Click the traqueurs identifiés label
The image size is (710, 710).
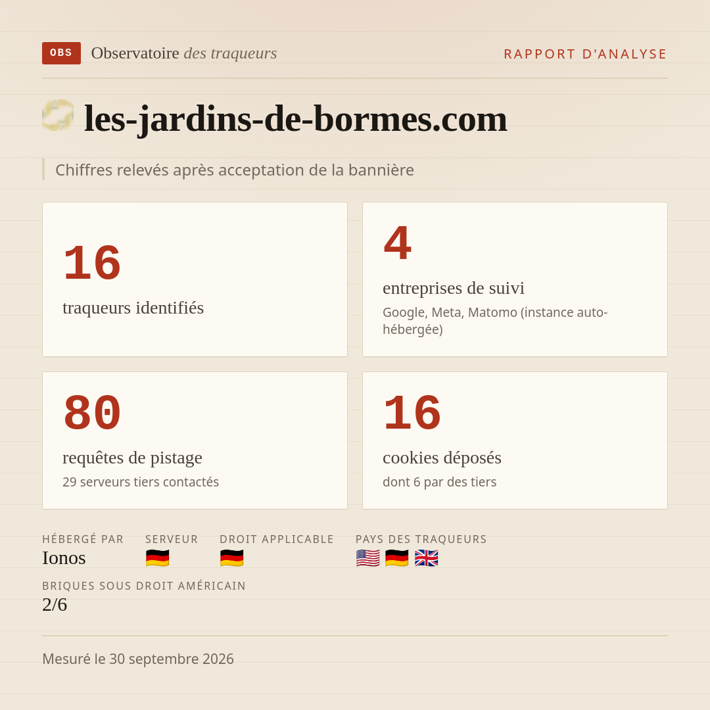click(133, 308)
